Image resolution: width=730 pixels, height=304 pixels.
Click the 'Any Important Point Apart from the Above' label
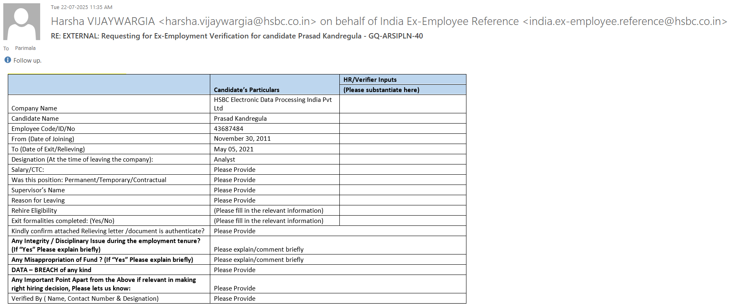click(x=104, y=284)
